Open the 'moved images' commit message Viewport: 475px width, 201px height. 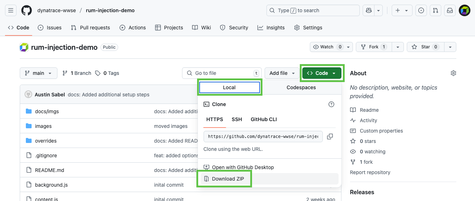171,126
